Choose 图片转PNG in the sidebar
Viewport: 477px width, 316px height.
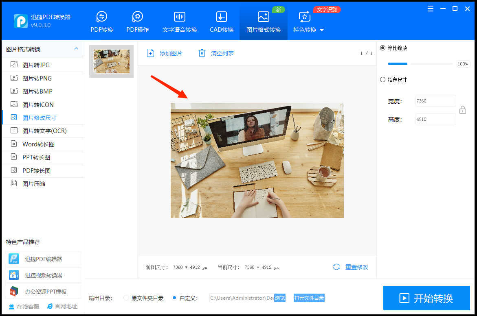click(43, 78)
